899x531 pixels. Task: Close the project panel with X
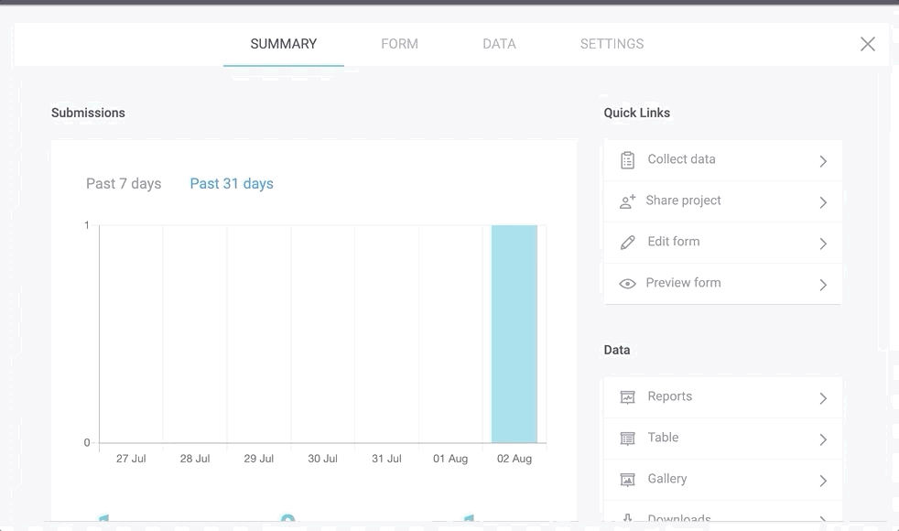tap(867, 44)
